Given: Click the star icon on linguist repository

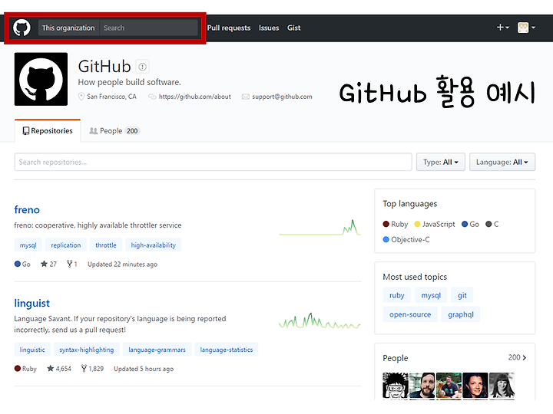Looking at the screenshot, I should [x=51, y=368].
